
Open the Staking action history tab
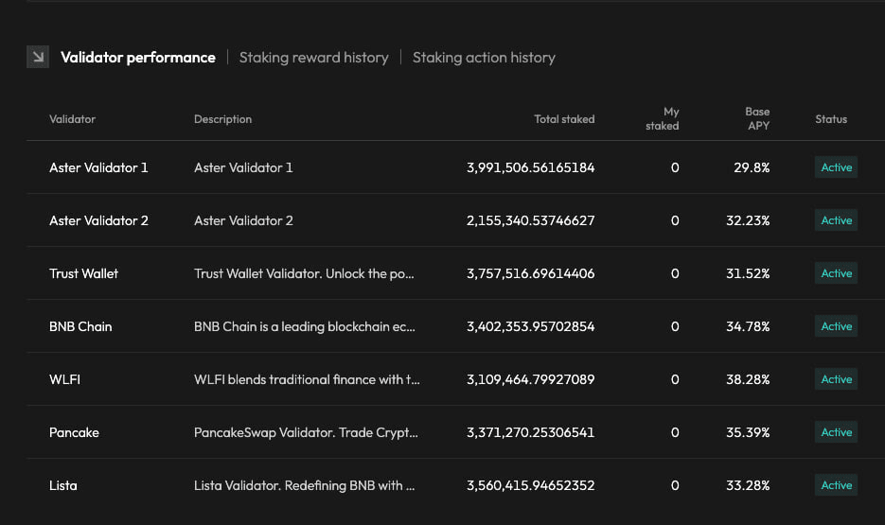tap(484, 58)
